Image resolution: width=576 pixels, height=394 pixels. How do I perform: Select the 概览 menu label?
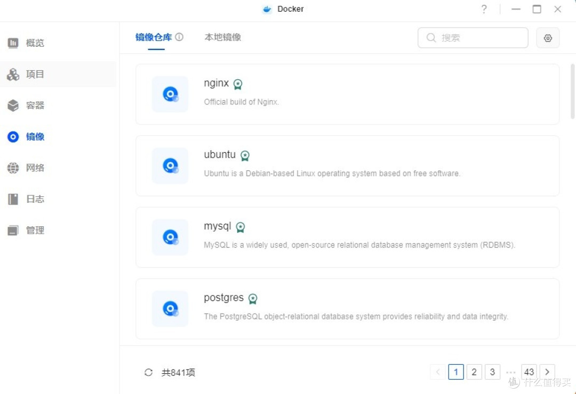35,43
